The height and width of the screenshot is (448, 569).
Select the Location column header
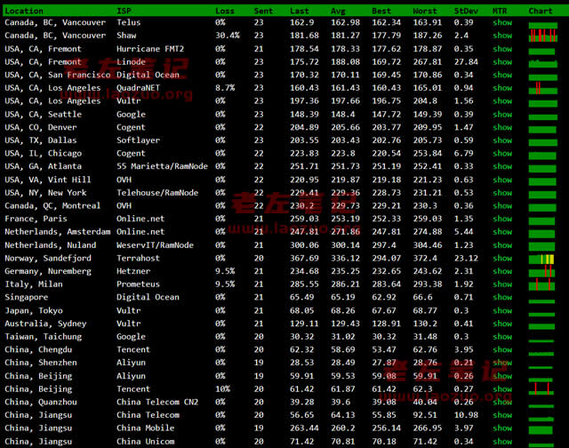(x=23, y=11)
